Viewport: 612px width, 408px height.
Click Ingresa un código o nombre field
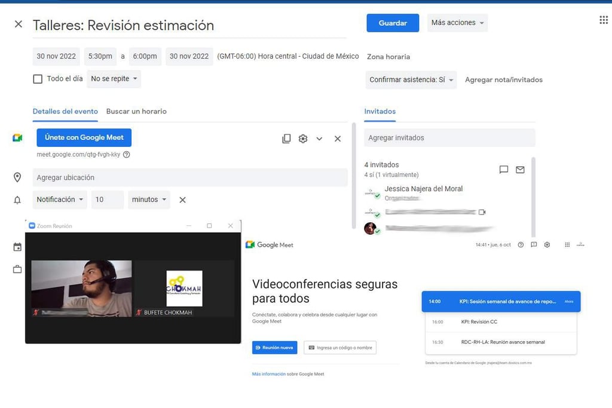[340, 348]
